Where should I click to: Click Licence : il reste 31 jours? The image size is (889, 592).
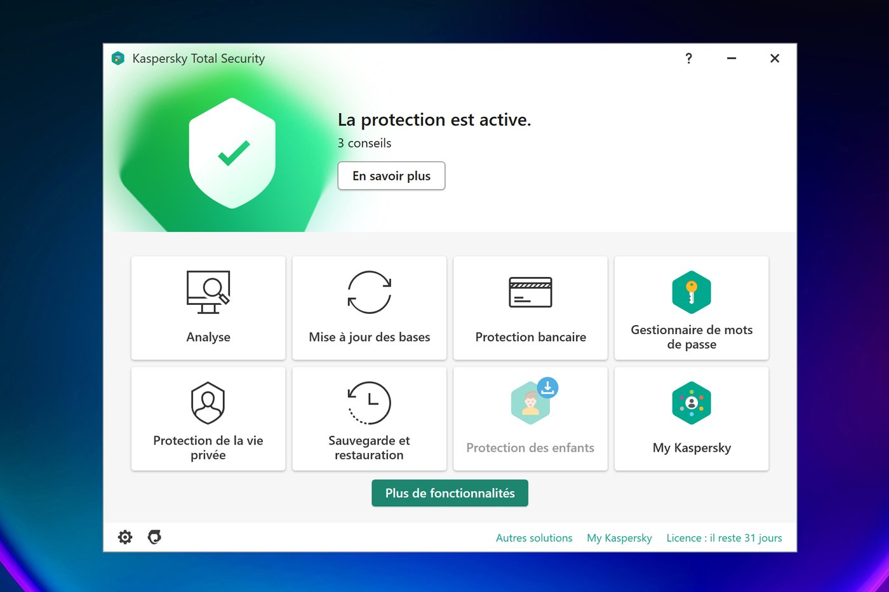tap(724, 538)
